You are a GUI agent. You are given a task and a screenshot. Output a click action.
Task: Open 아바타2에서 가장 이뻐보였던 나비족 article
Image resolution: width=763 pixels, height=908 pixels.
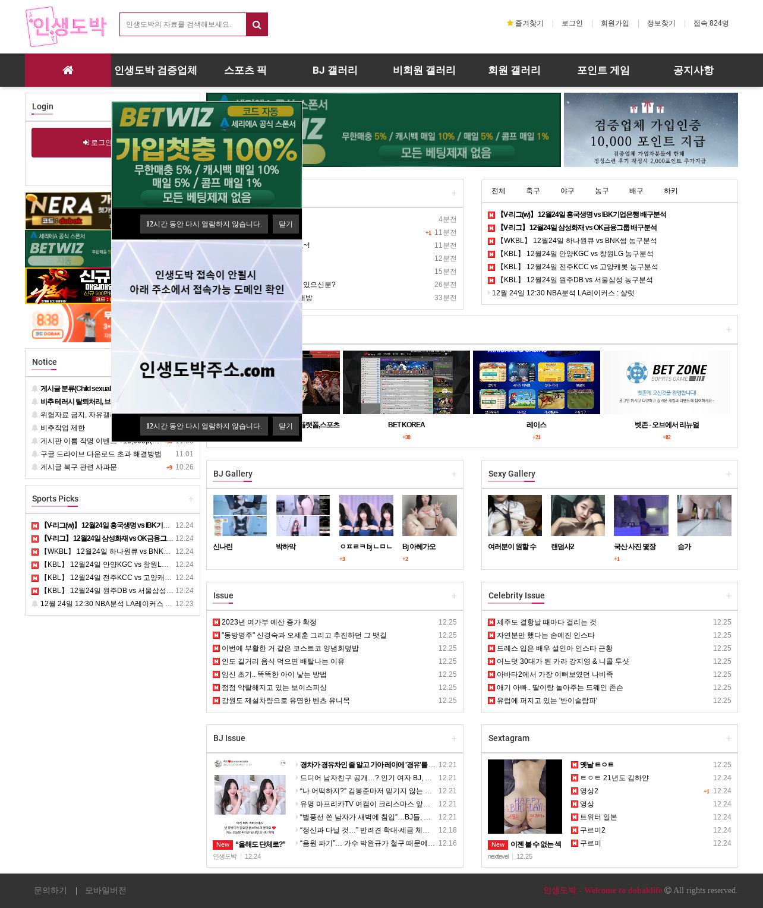click(x=555, y=674)
